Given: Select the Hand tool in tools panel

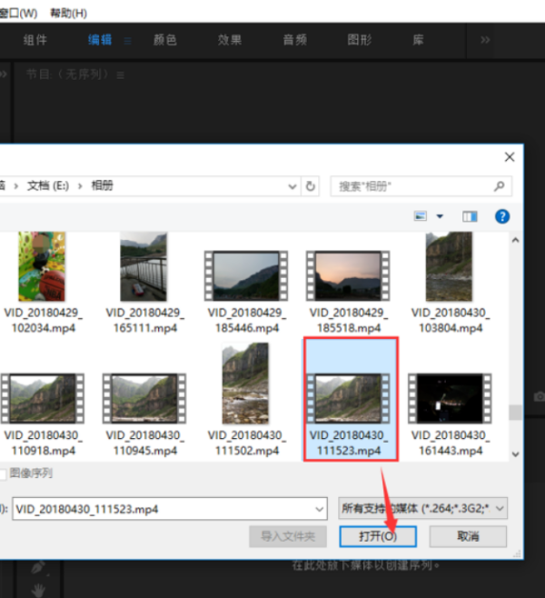Looking at the screenshot, I should click(38, 590).
